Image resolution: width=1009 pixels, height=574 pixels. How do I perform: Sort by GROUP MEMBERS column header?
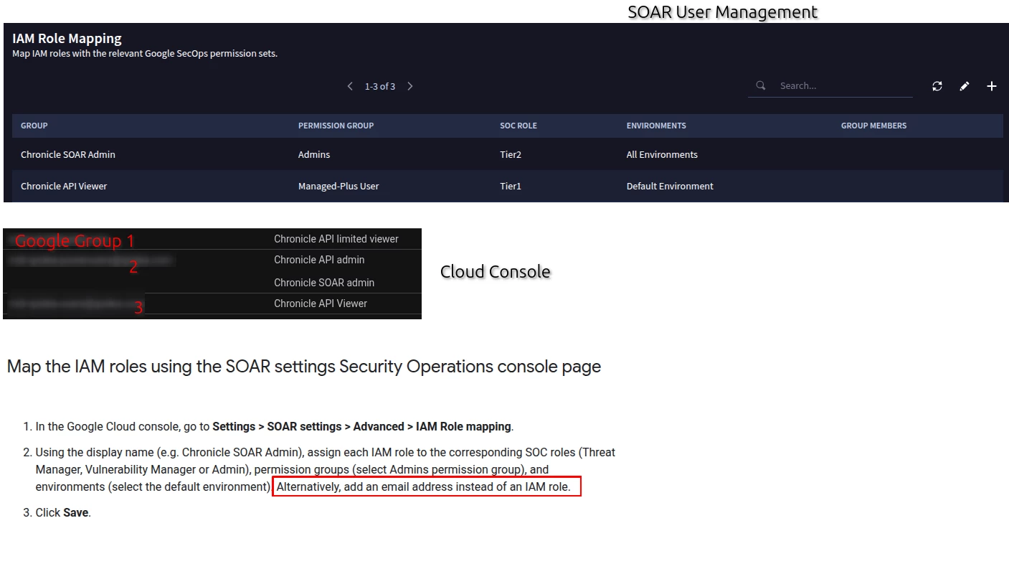click(873, 126)
